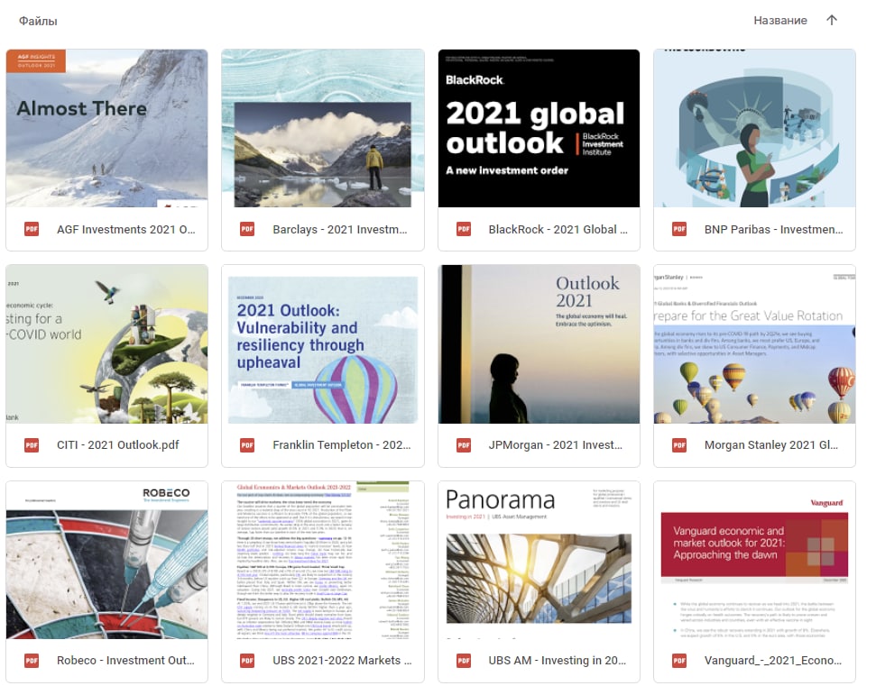Screen dimensions: 876x695
Task: Open UBS Panorama cover thumbnail
Action: [539, 560]
